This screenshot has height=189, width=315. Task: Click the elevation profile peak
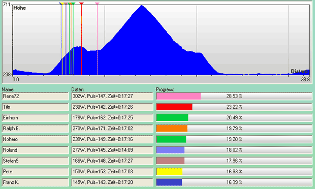pos(142,6)
